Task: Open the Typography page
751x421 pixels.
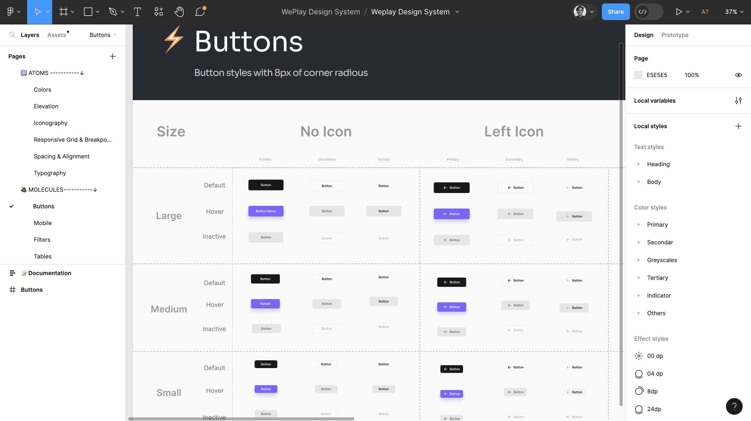Action: point(50,173)
